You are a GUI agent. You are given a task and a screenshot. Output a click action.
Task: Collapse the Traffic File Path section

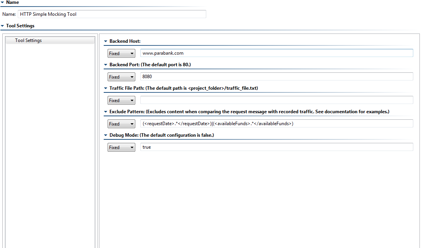[x=106, y=88]
